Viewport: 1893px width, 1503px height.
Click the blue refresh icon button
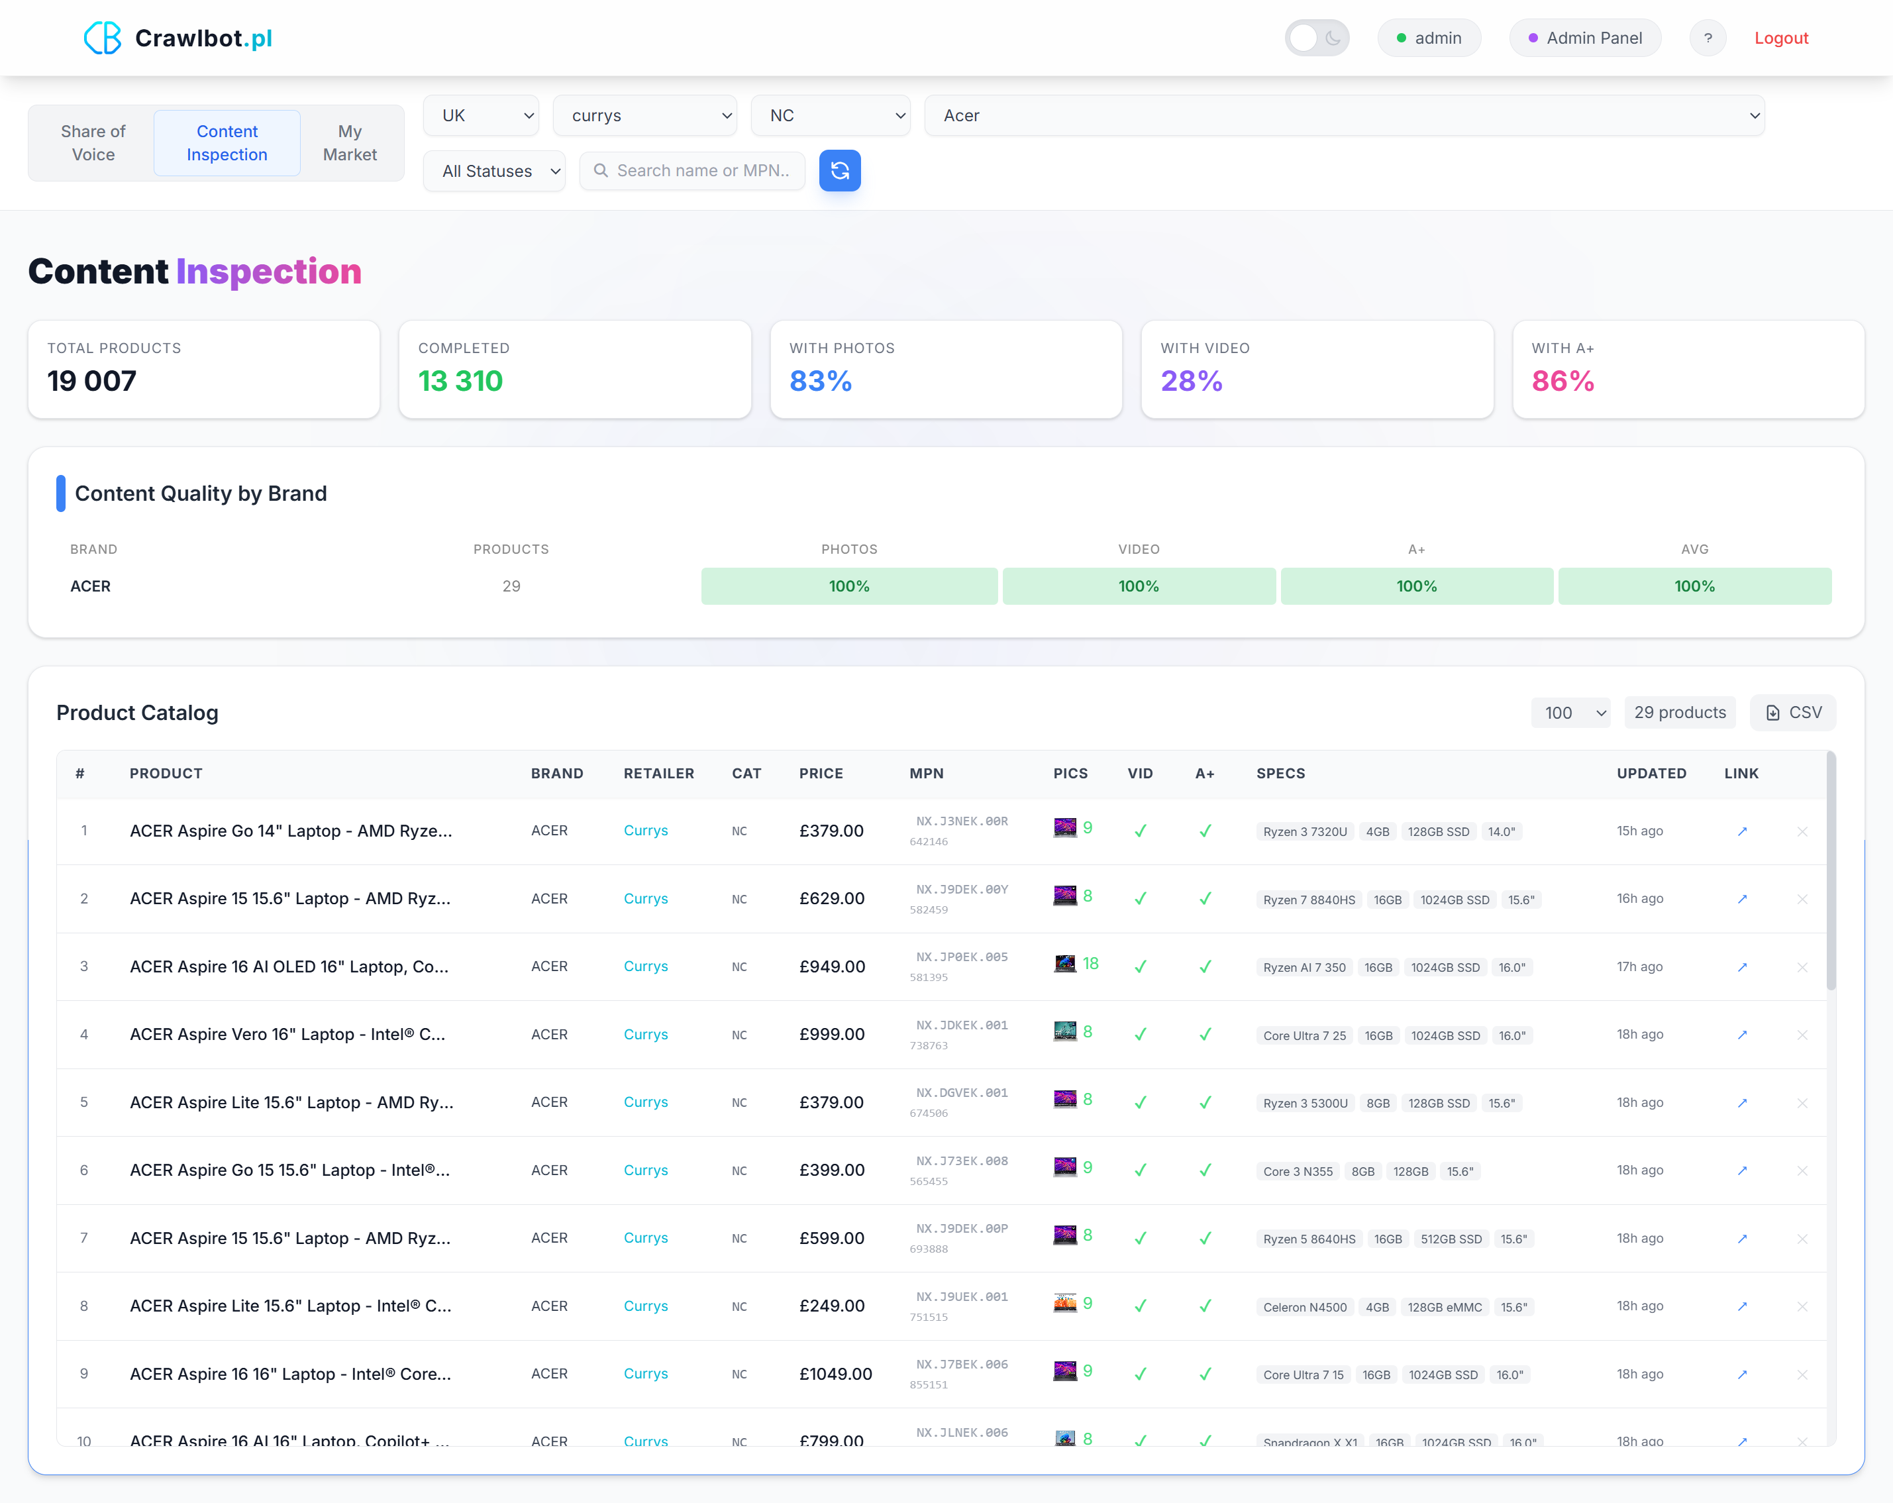click(839, 170)
